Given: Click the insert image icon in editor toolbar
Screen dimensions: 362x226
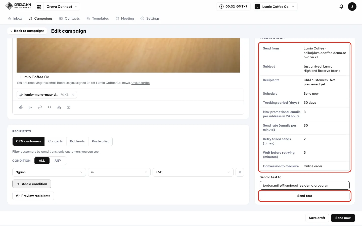Looking at the screenshot, I should (x=30, y=107).
